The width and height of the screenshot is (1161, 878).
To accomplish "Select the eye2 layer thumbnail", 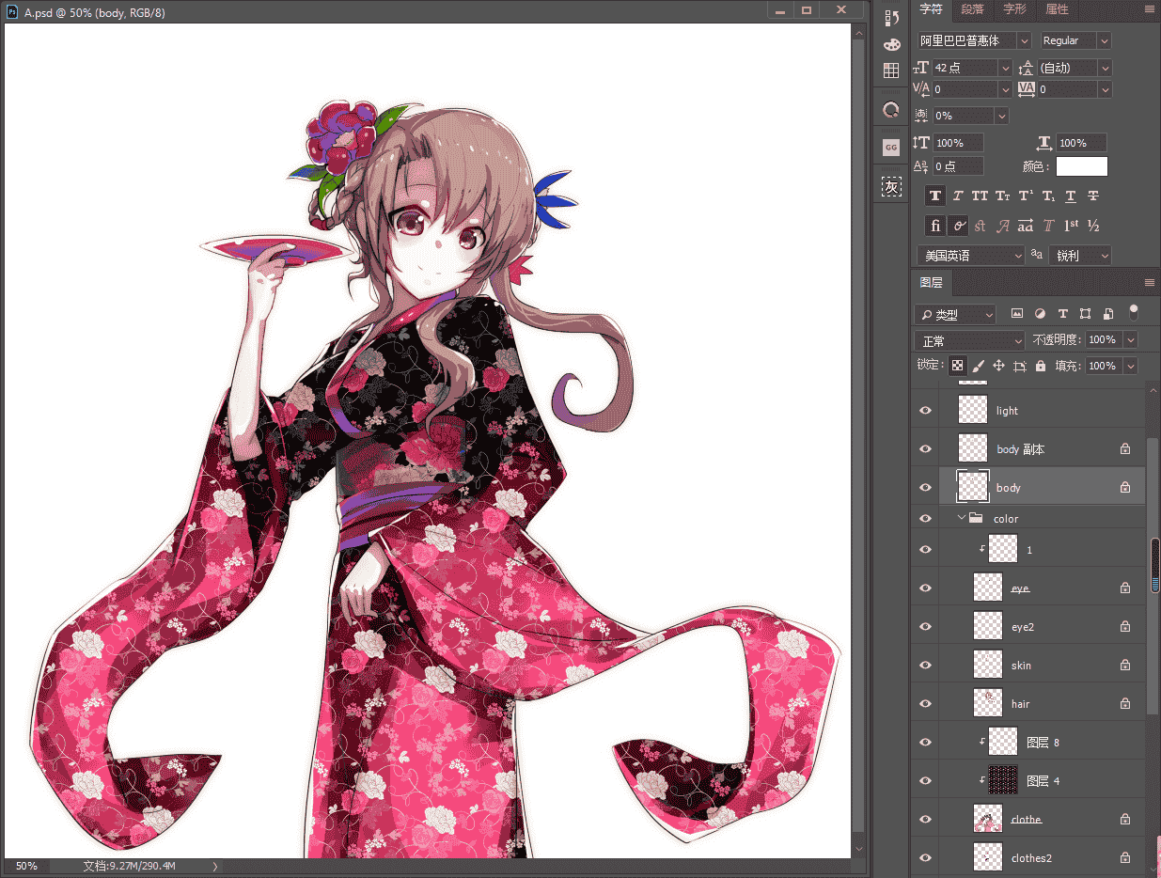I will pos(987,627).
